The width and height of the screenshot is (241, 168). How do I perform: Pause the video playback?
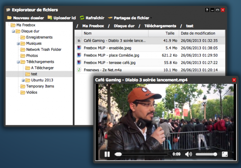tap(107, 154)
